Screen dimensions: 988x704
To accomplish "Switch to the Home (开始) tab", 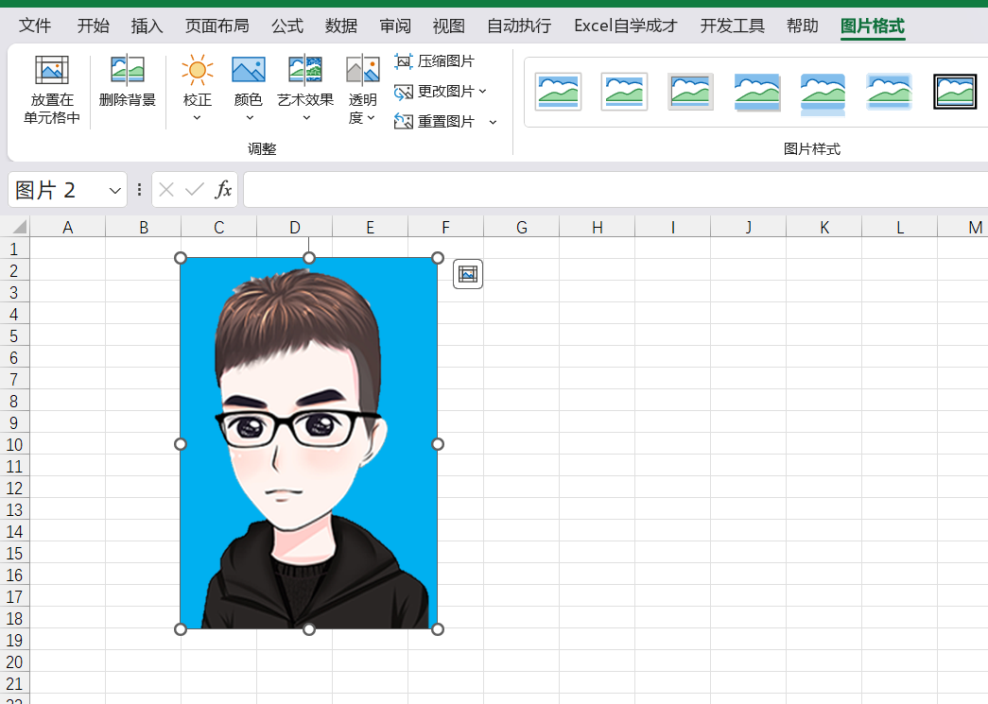I will point(94,26).
